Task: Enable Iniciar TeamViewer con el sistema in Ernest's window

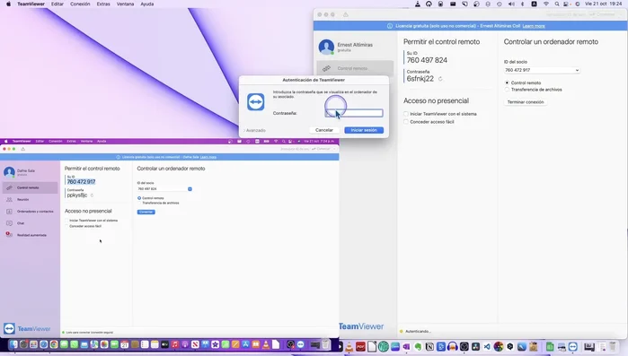Action: (406, 114)
